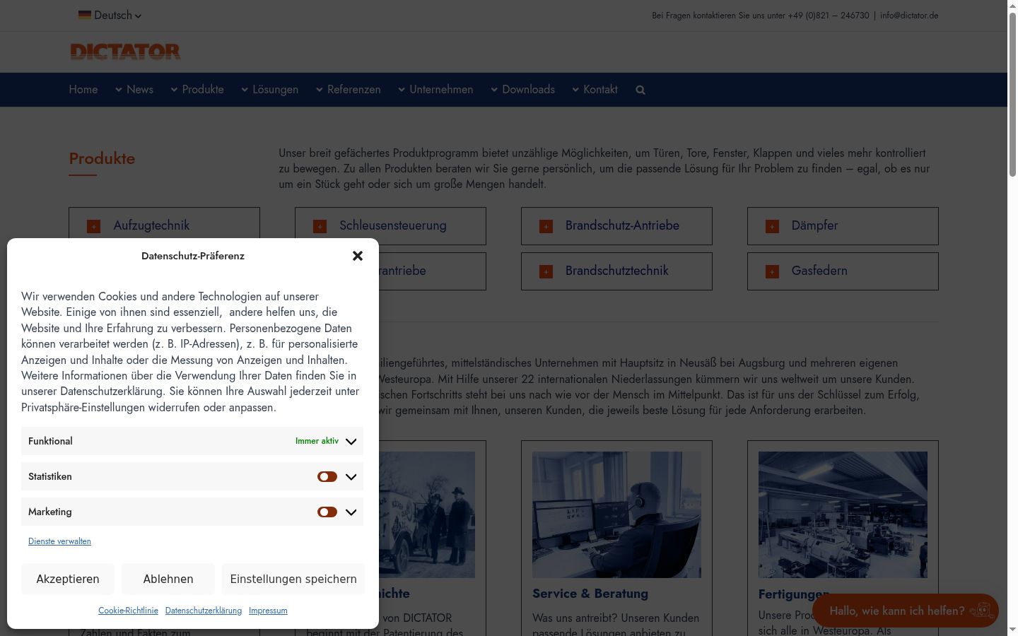Open the chat helper 'Hallo, wie kann ich helfen?'
This screenshot has width=1018, height=636.
click(906, 611)
